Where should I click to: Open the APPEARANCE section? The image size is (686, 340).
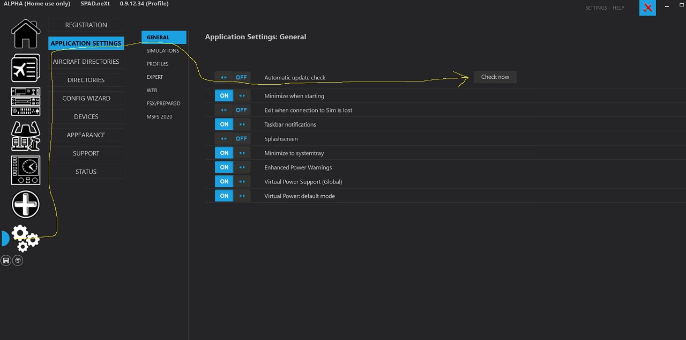coord(86,135)
